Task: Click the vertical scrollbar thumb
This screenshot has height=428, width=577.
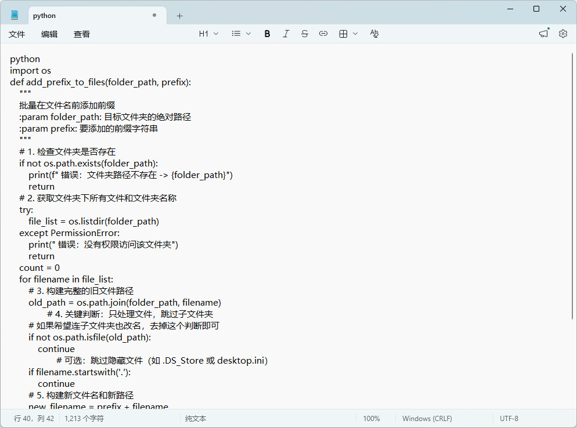Action: coord(572,186)
